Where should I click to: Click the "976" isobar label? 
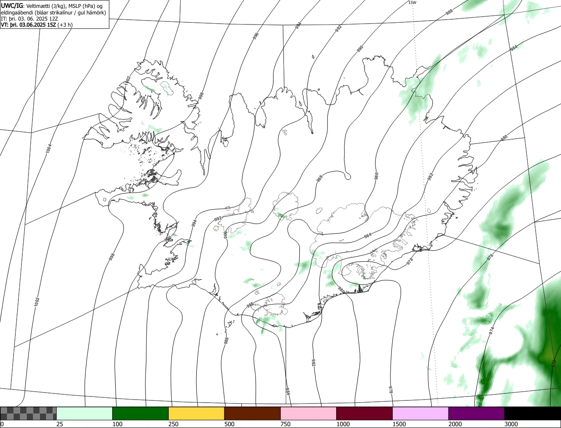coord(490,257)
